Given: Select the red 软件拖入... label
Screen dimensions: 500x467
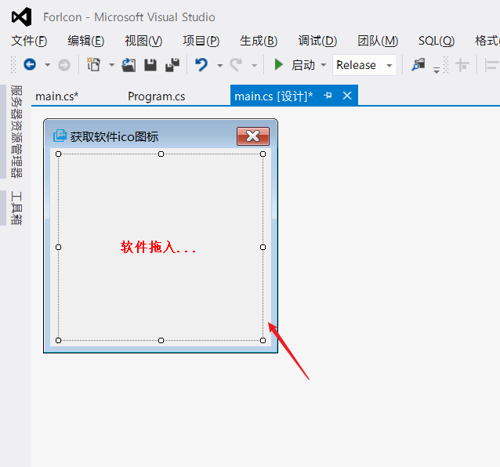Looking at the screenshot, I should click(x=158, y=248).
